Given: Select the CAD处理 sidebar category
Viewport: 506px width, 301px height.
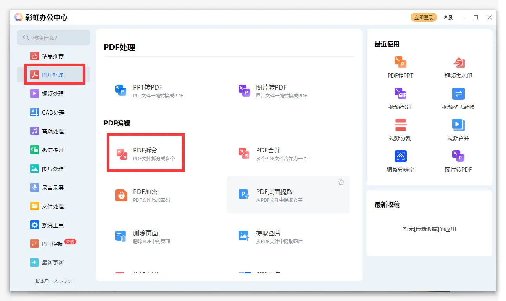Looking at the screenshot, I should coord(53,113).
